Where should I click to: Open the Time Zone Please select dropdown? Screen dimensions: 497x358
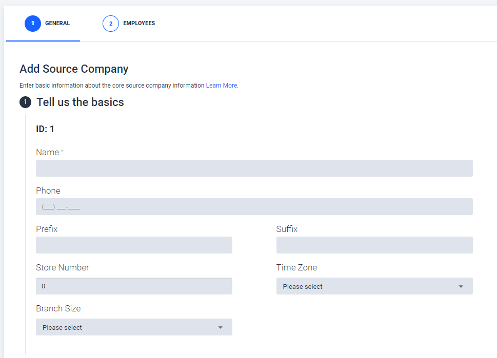pos(374,286)
